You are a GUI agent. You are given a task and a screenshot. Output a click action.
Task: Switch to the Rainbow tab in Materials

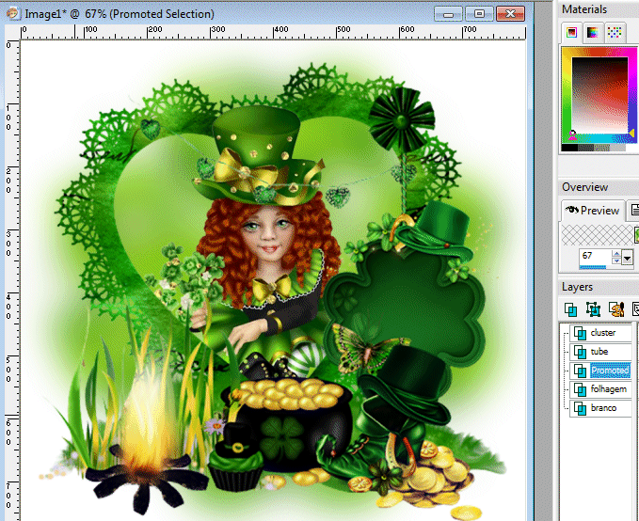[593, 33]
